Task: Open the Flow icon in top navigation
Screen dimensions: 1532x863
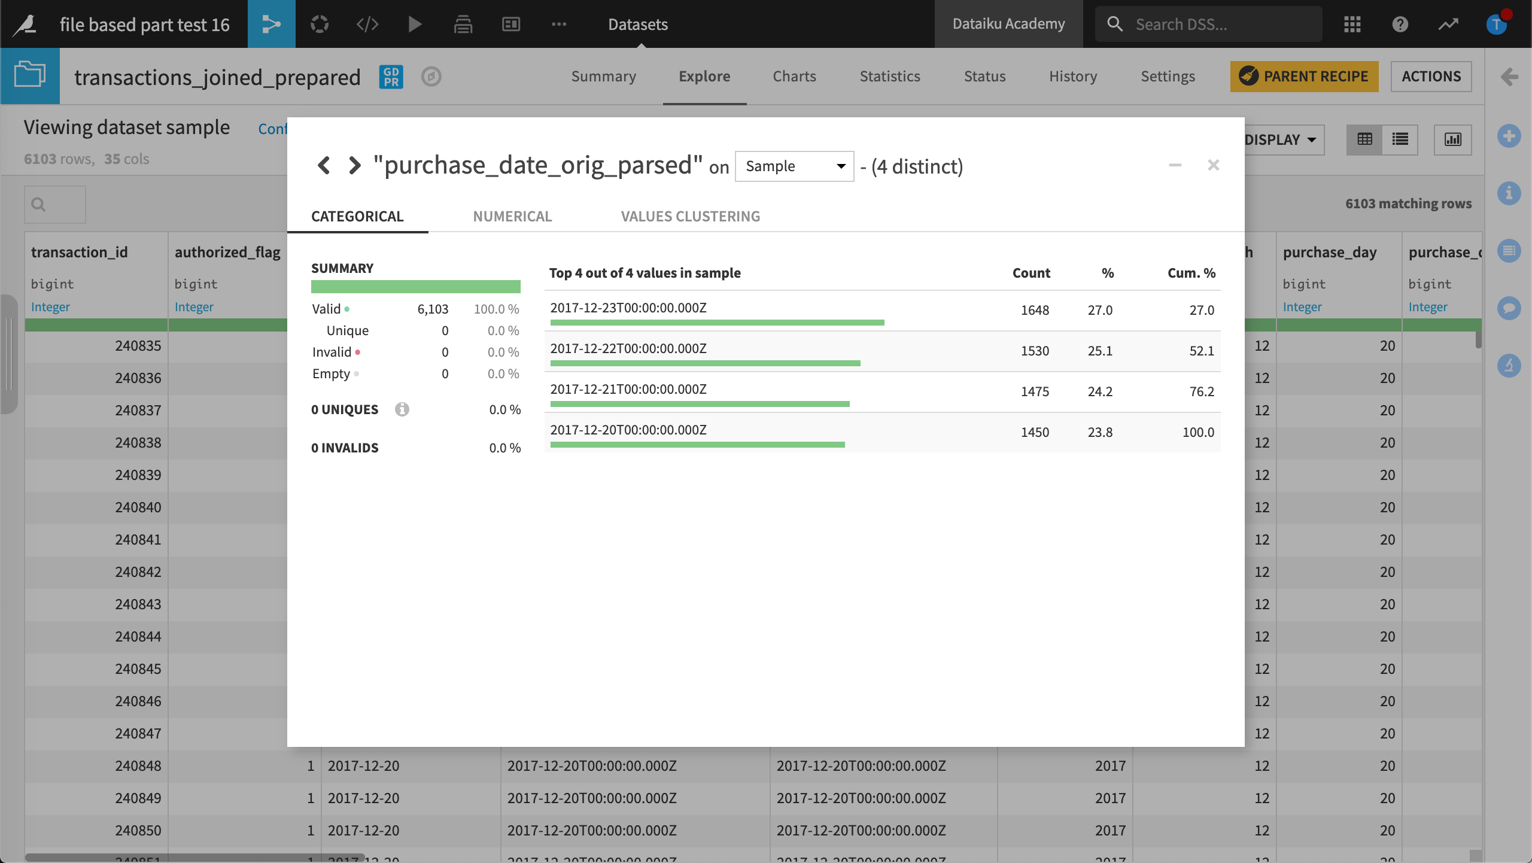Action: tap(271, 24)
